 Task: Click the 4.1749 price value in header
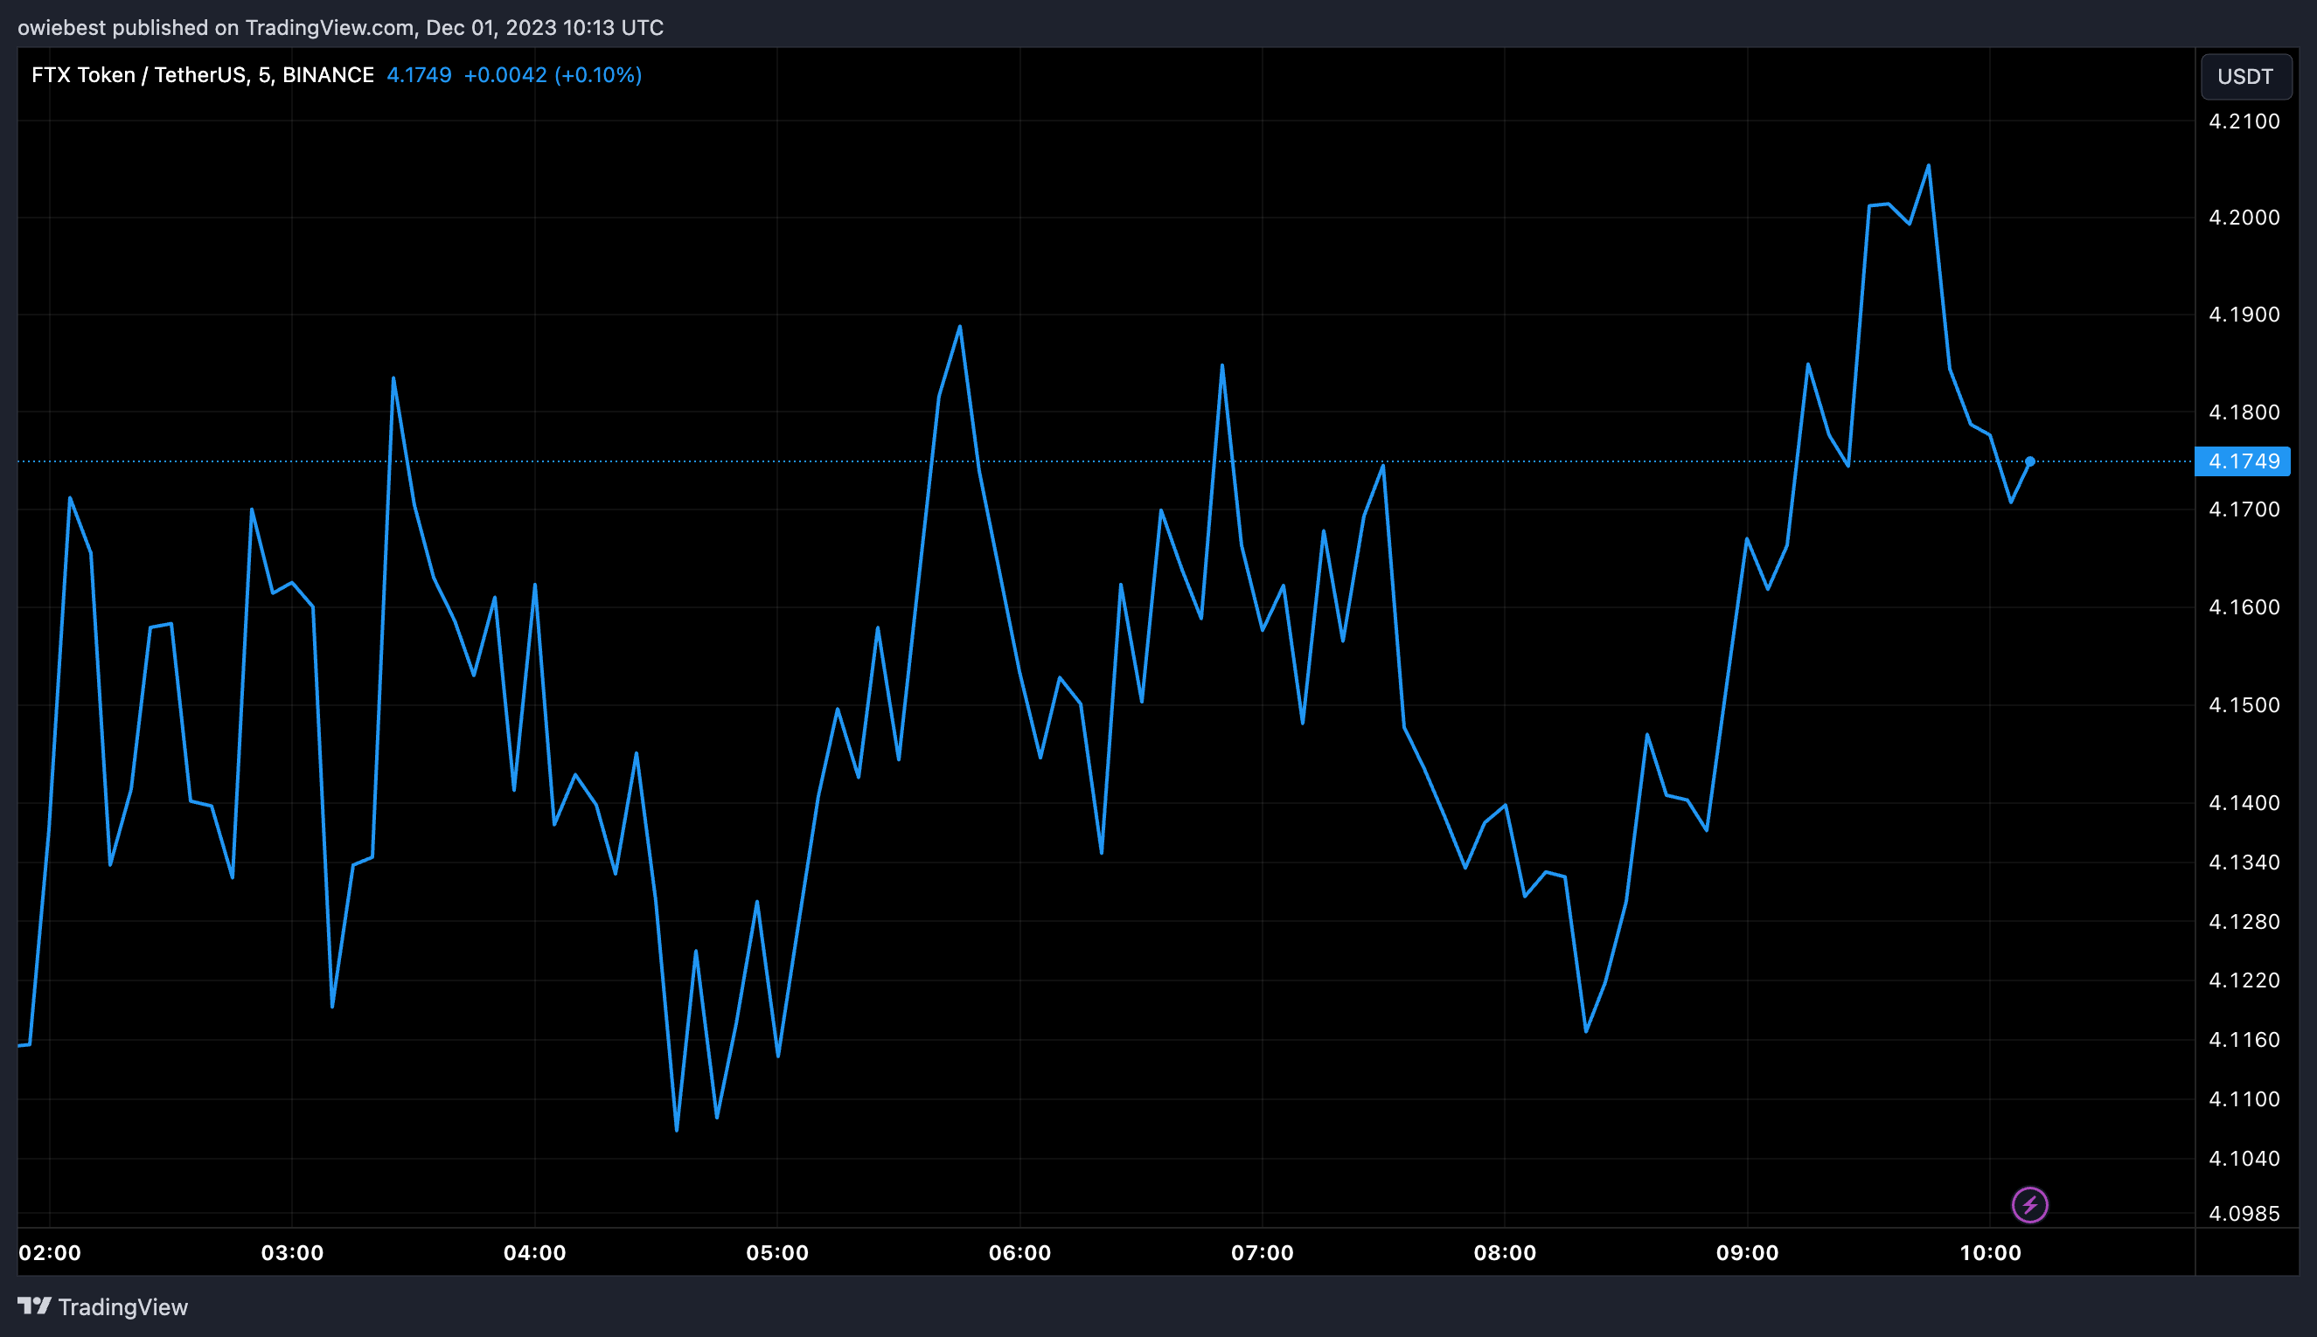pos(419,75)
